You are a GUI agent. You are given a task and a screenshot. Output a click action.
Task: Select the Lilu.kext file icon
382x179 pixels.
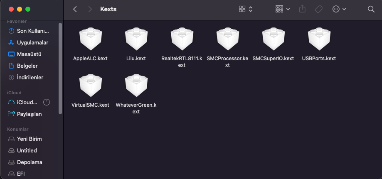coord(136,40)
